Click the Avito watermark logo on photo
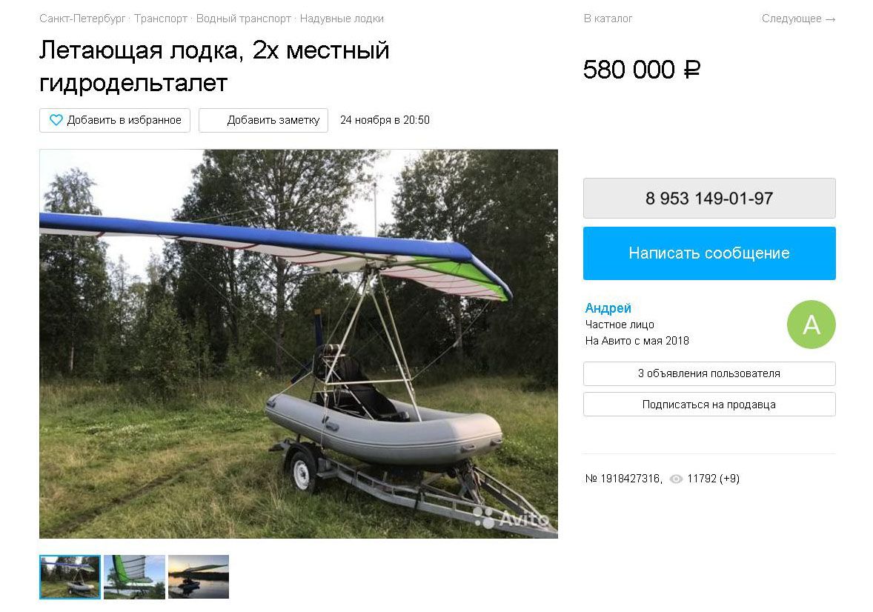This screenshot has height=612, width=873. (x=511, y=518)
